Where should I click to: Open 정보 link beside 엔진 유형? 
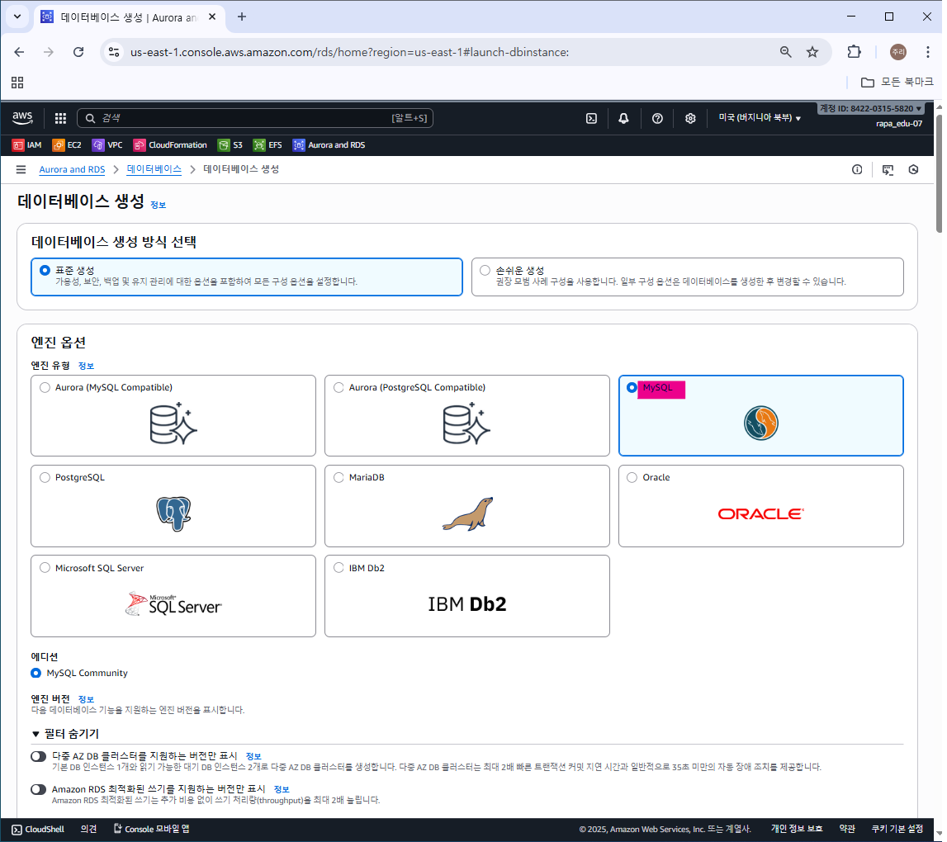[87, 366]
